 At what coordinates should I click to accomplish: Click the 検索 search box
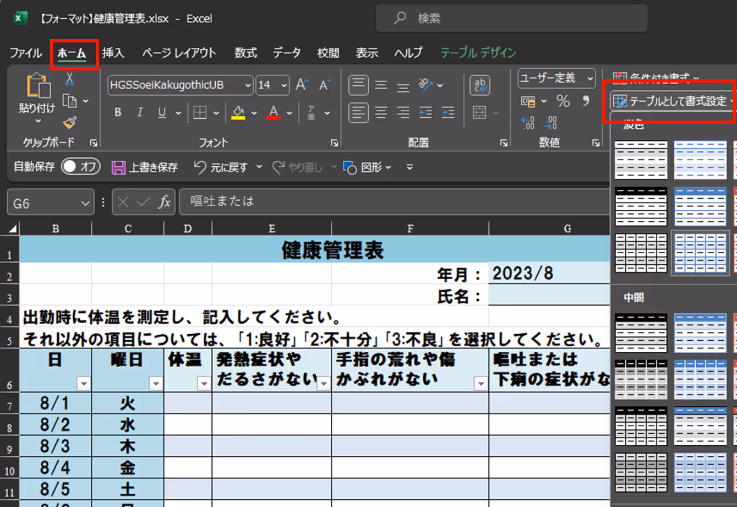point(512,18)
